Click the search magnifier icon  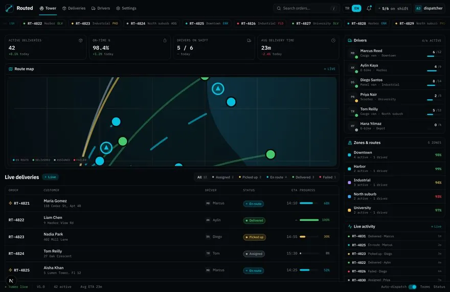(279, 8)
